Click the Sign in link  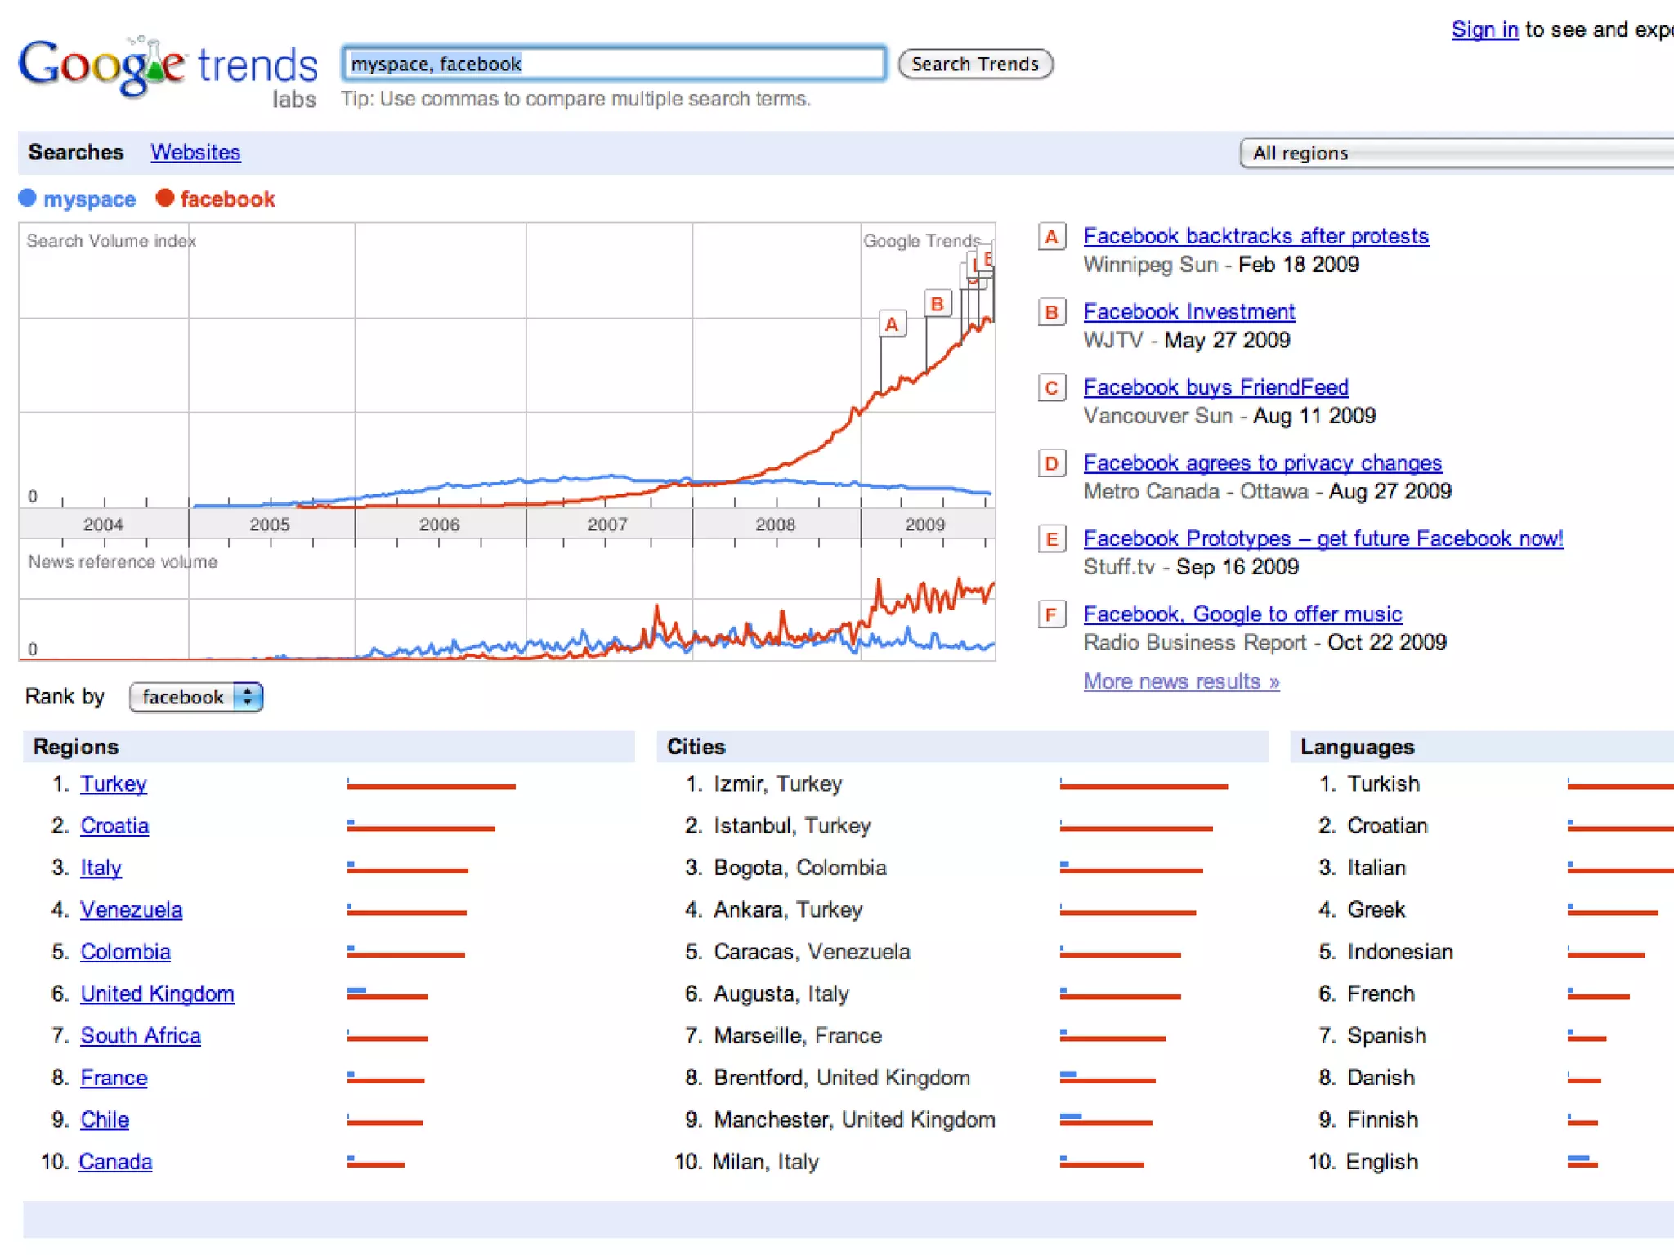[1484, 29]
